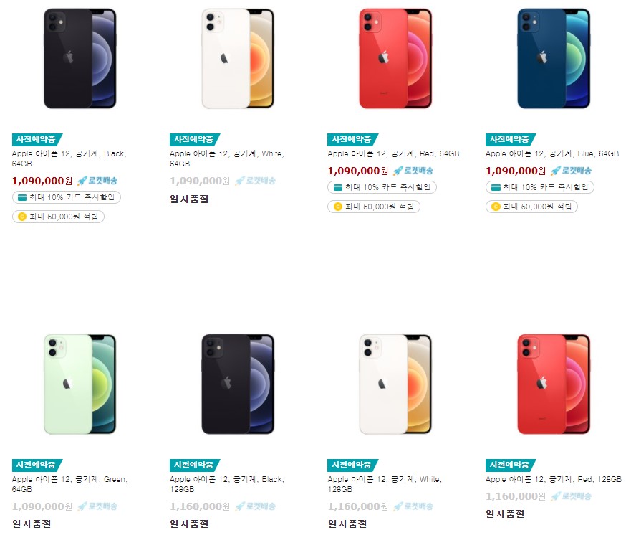Screen dimensions: 631x553
Task: Click the coin reward icon under Black 64GB
Action: point(22,217)
